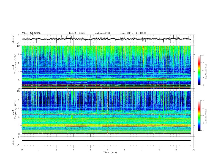Click the "station=ATH" header label
Viewport: 218px width, 168px height.
point(102,33)
